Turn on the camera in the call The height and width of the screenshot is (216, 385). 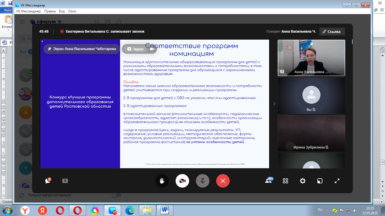(x=182, y=181)
